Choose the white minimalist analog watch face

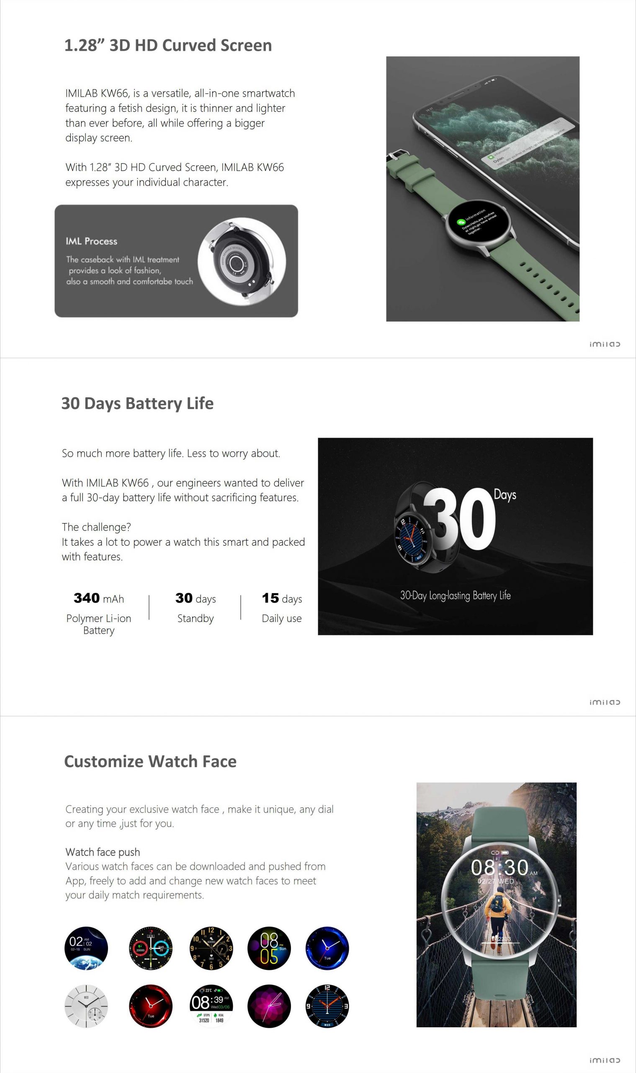86,1006
